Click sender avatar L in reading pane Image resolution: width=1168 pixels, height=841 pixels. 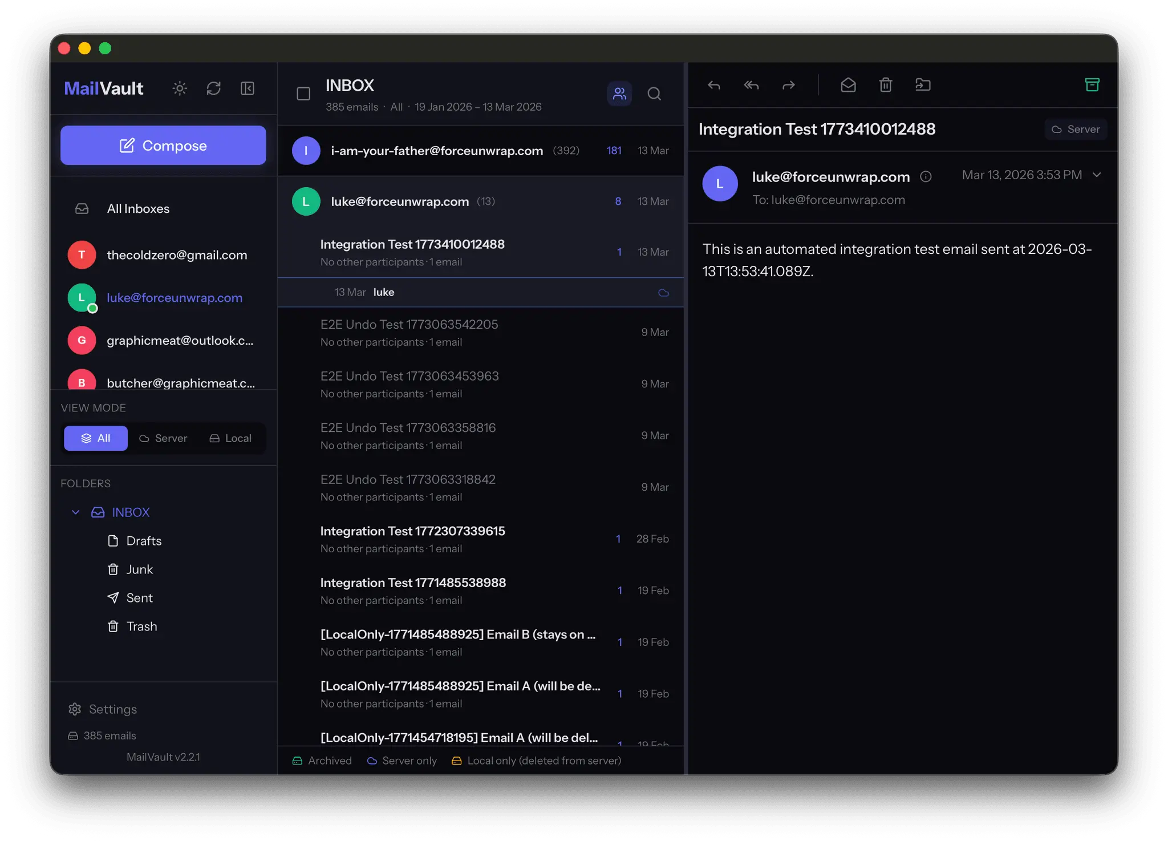point(720,184)
